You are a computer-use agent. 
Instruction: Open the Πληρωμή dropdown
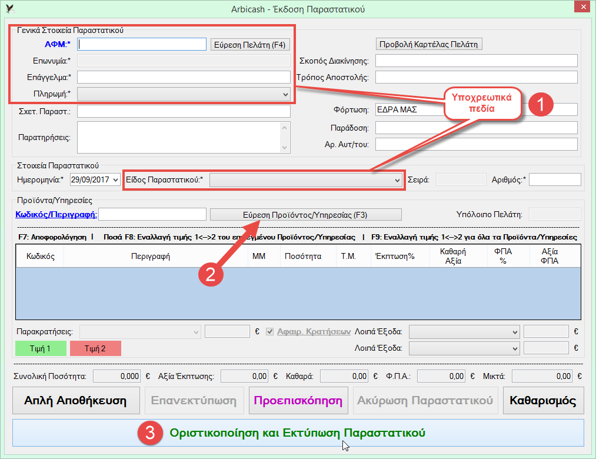coord(285,94)
